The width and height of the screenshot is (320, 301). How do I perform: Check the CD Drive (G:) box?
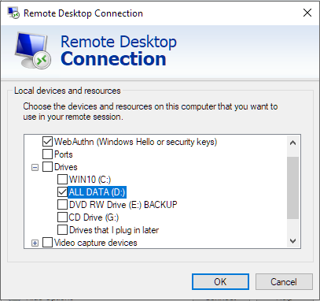tap(62, 217)
